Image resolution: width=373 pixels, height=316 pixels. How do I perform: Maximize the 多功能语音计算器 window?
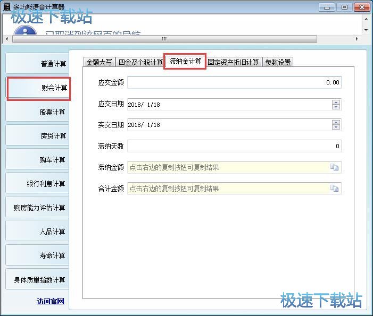pyautogui.click(x=344, y=7)
